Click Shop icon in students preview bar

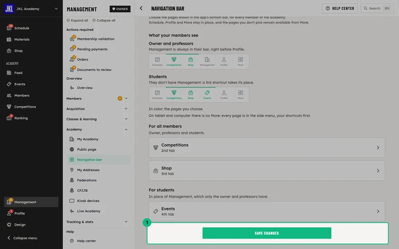point(190,92)
